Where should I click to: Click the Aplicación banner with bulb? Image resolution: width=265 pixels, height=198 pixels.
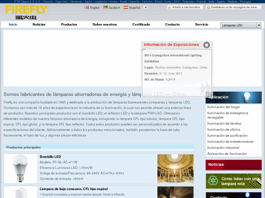[234, 97]
